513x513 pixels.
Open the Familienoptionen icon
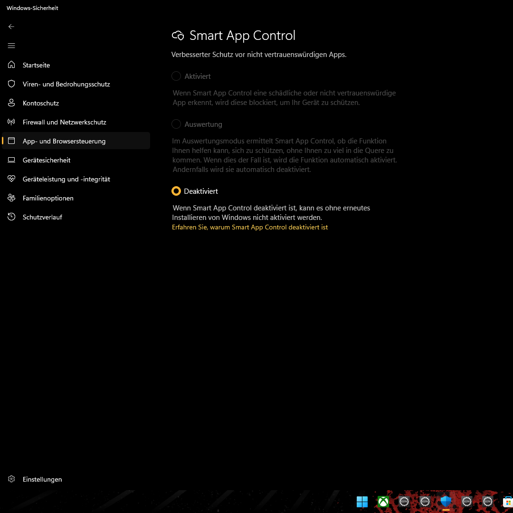11,198
